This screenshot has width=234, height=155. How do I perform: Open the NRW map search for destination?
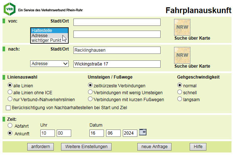(182, 55)
